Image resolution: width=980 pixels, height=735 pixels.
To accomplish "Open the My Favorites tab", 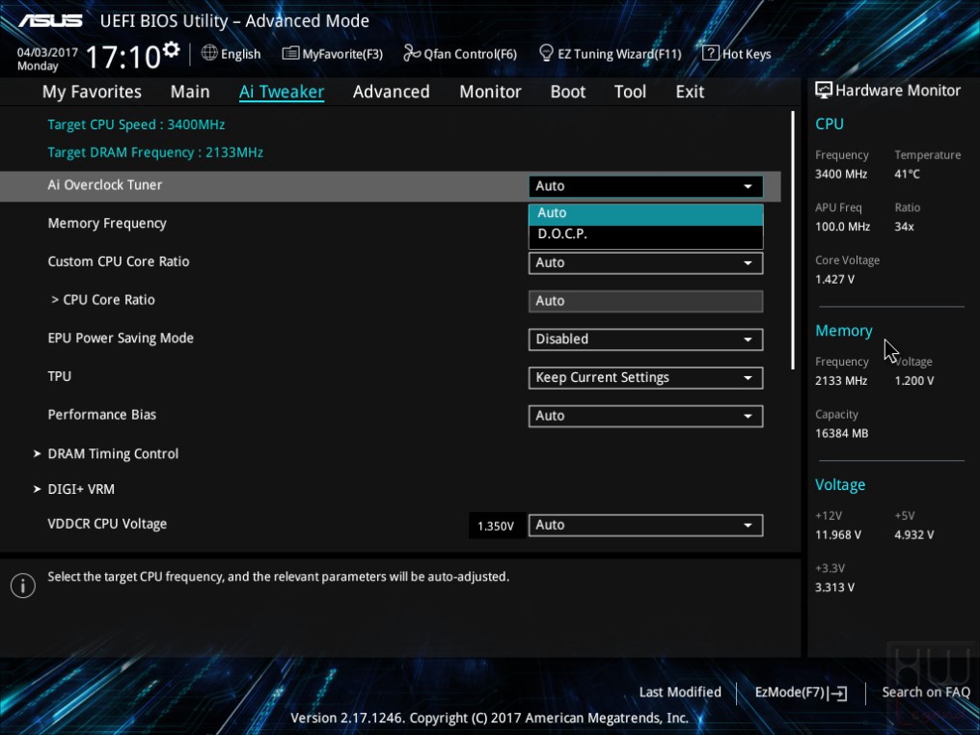I will tap(92, 92).
